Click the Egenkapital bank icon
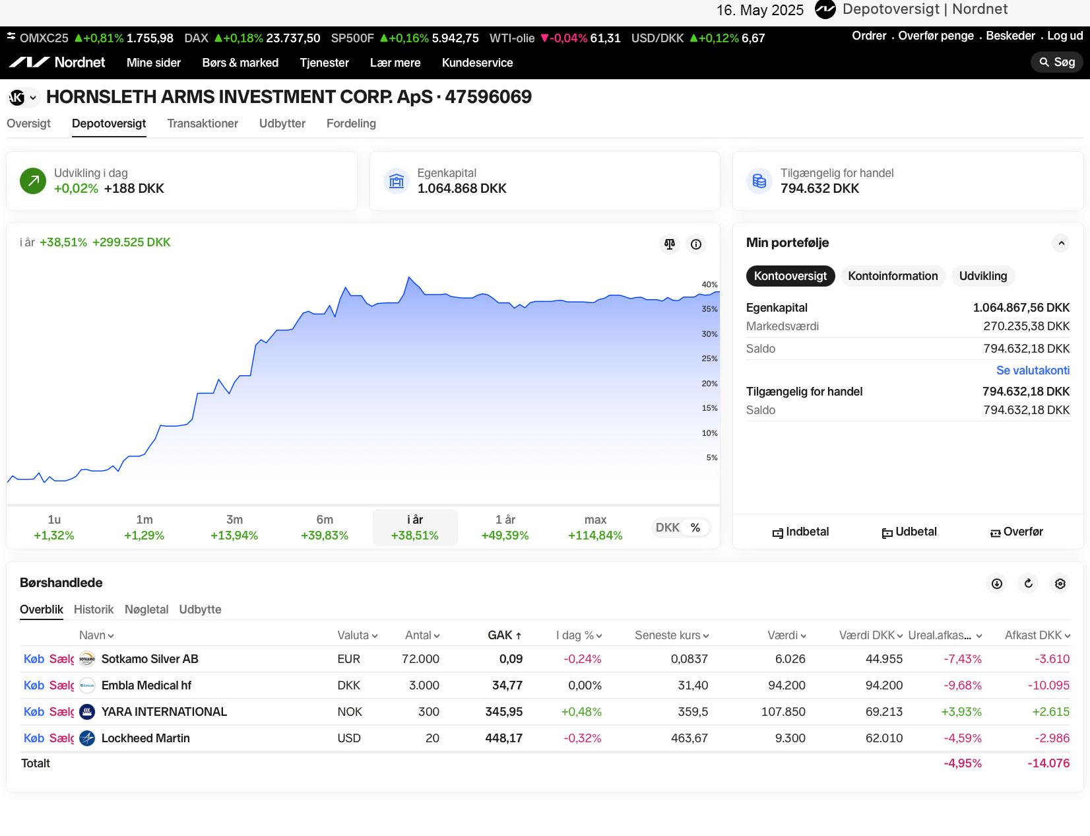 (x=397, y=180)
